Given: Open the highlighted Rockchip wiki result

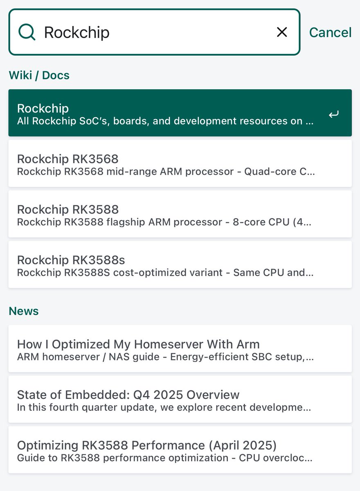Looking at the screenshot, I should click(x=180, y=113).
